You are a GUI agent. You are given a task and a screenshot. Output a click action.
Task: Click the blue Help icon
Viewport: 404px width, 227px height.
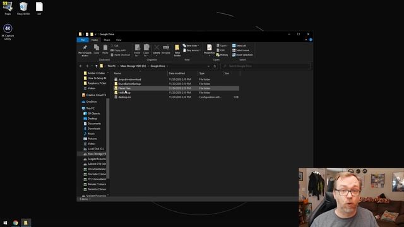pos(311,40)
